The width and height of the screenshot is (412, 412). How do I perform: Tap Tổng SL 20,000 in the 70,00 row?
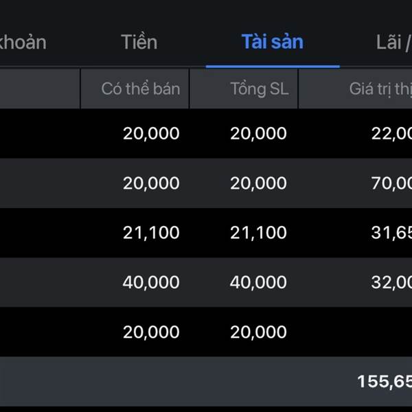click(x=258, y=183)
